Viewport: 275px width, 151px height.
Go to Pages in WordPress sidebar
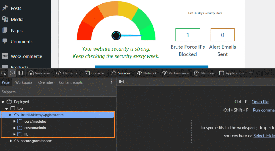click(16, 31)
